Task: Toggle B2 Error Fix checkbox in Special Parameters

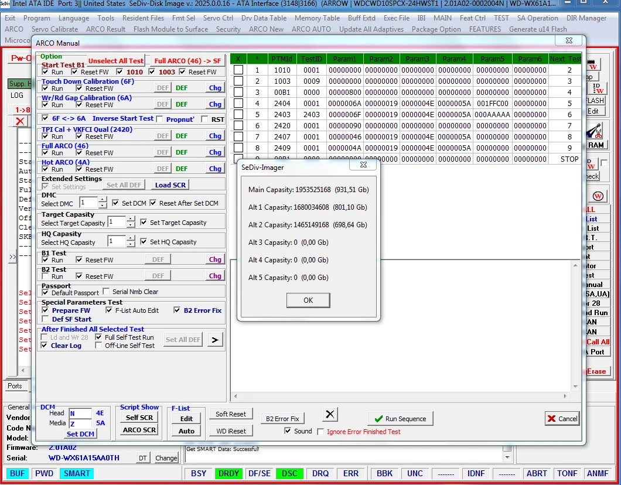Action: pyautogui.click(x=177, y=310)
